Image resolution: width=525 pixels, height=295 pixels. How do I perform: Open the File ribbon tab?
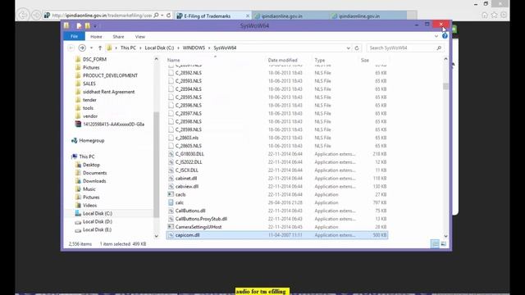tap(74, 36)
